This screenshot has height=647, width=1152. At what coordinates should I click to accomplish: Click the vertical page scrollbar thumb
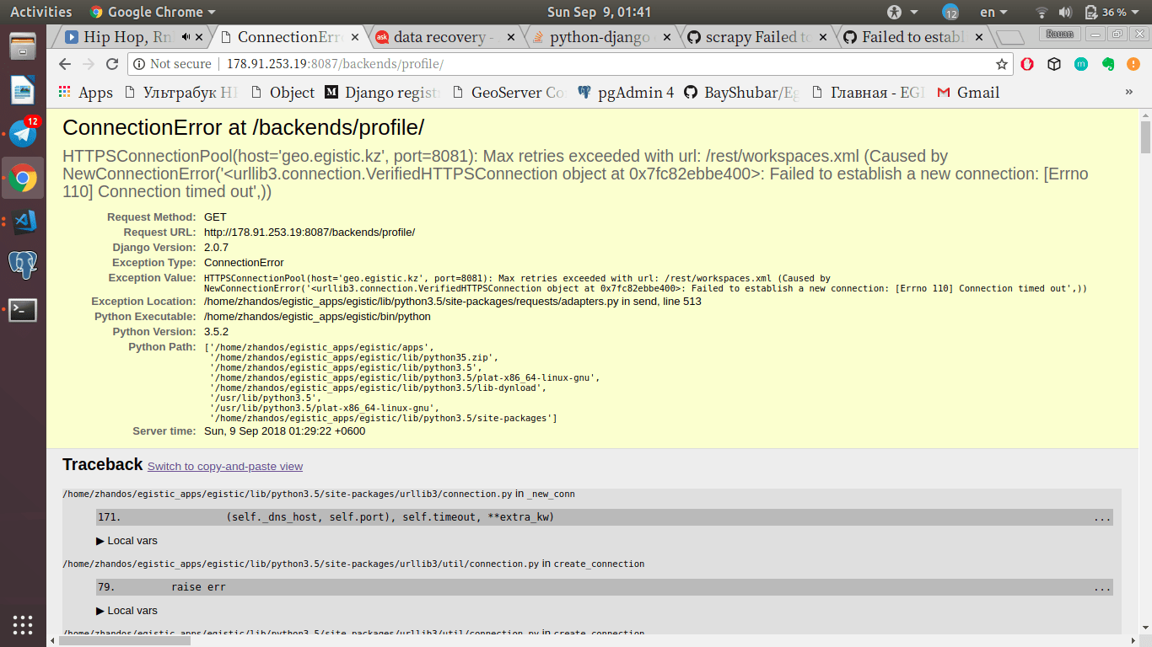click(1145, 137)
